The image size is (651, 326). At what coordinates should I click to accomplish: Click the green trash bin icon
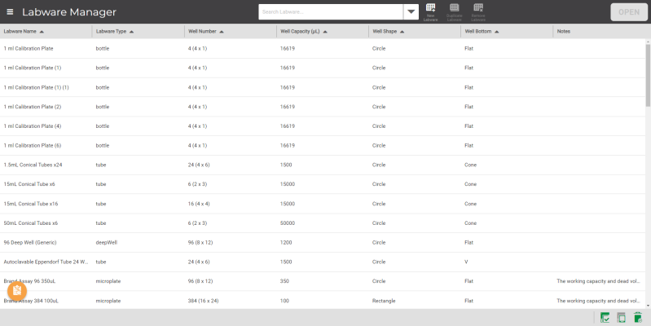coord(637,317)
